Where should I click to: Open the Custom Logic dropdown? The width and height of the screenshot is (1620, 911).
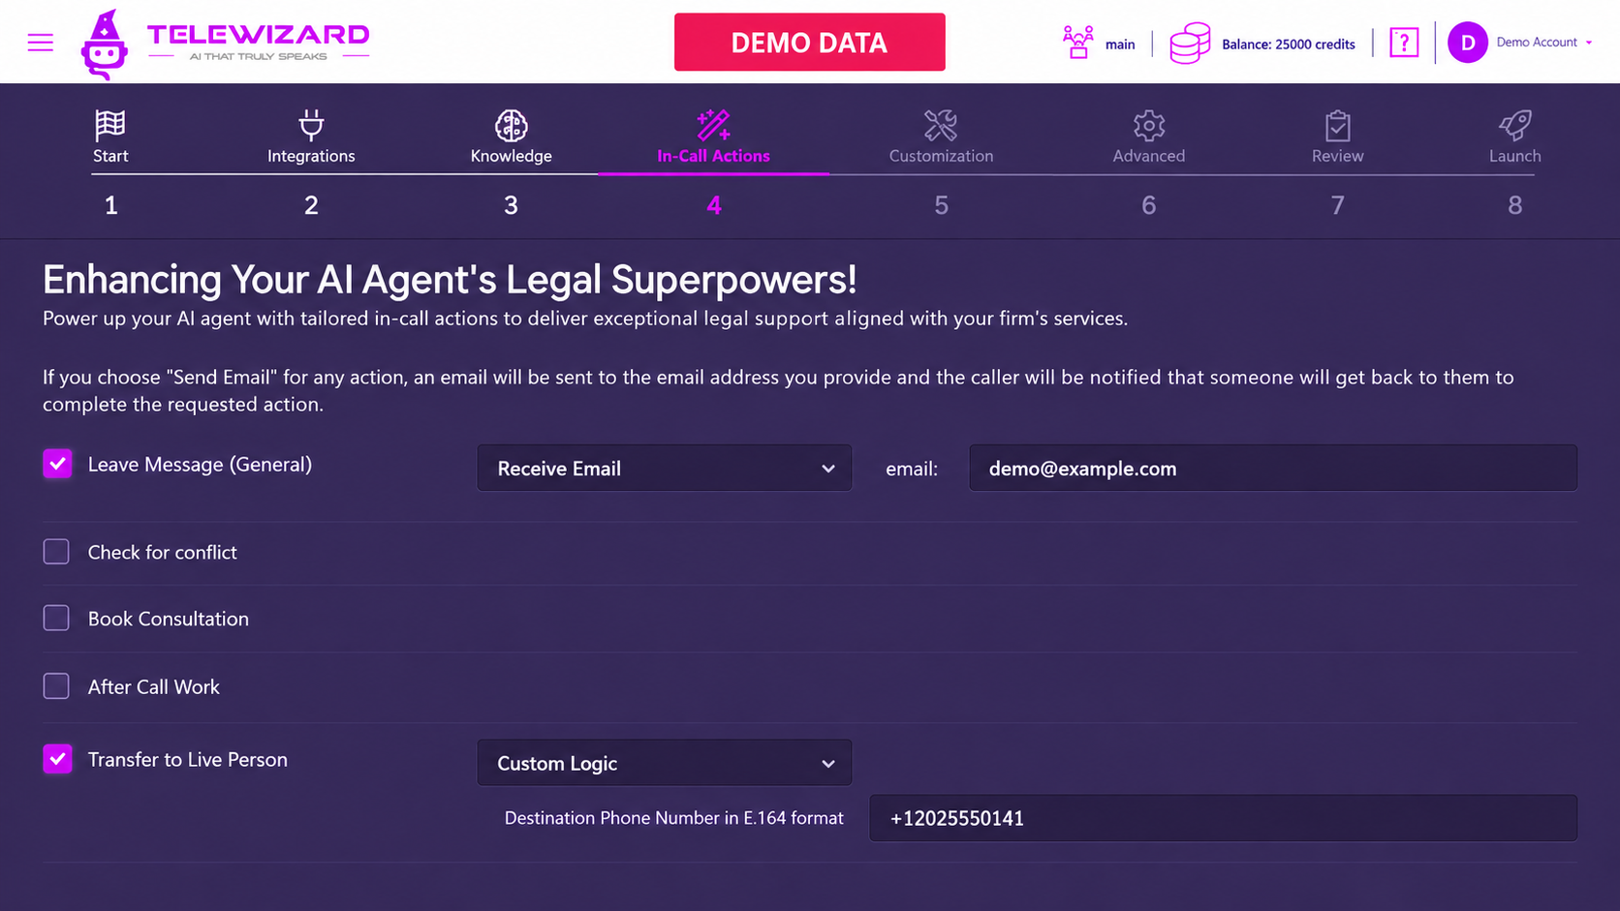tap(665, 763)
